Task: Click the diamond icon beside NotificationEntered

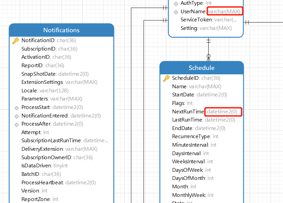Action: [16, 116]
